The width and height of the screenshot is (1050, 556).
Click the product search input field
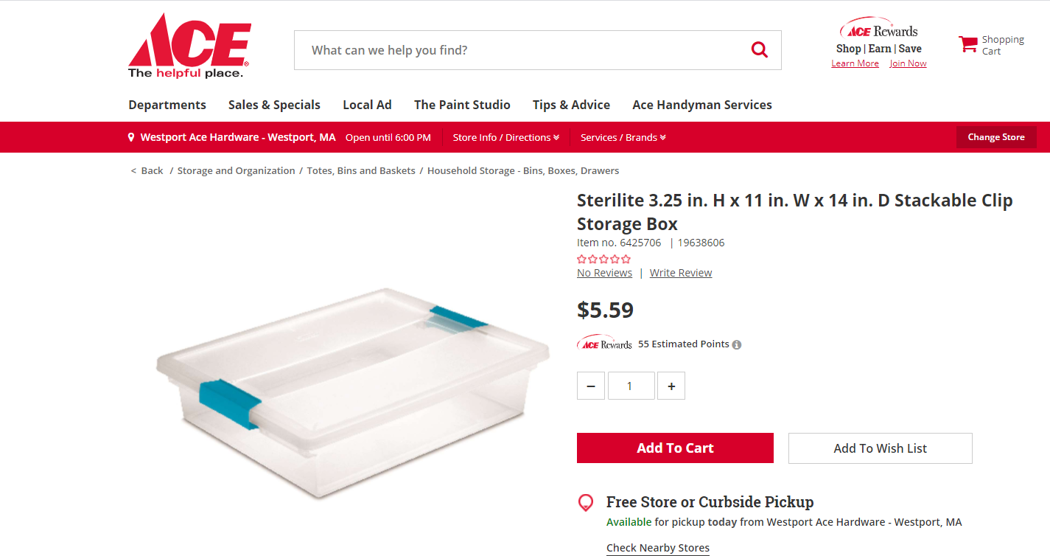click(516, 50)
